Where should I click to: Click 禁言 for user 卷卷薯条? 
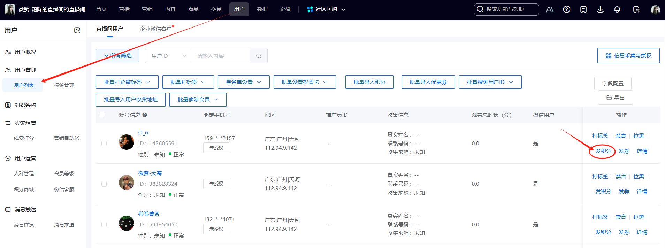pos(620,217)
